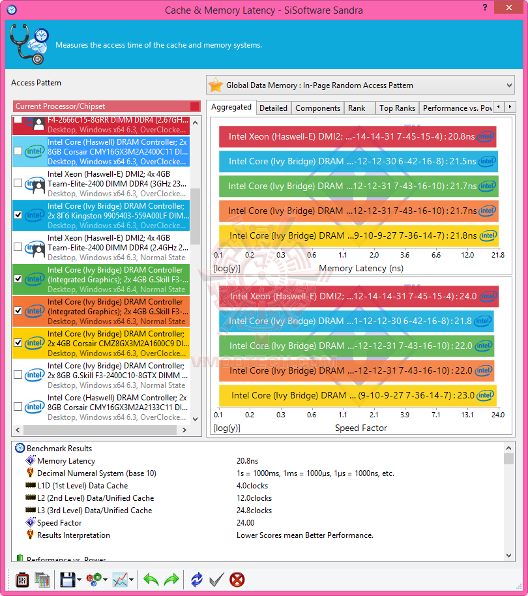
Task: Click the processor list vertical scrollbar thumb
Action: click(196, 216)
